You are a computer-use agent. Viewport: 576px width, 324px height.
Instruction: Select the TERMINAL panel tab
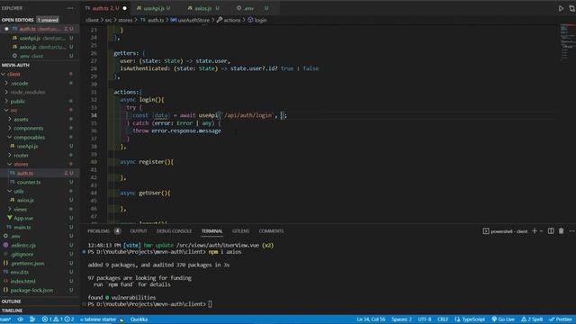click(x=212, y=231)
